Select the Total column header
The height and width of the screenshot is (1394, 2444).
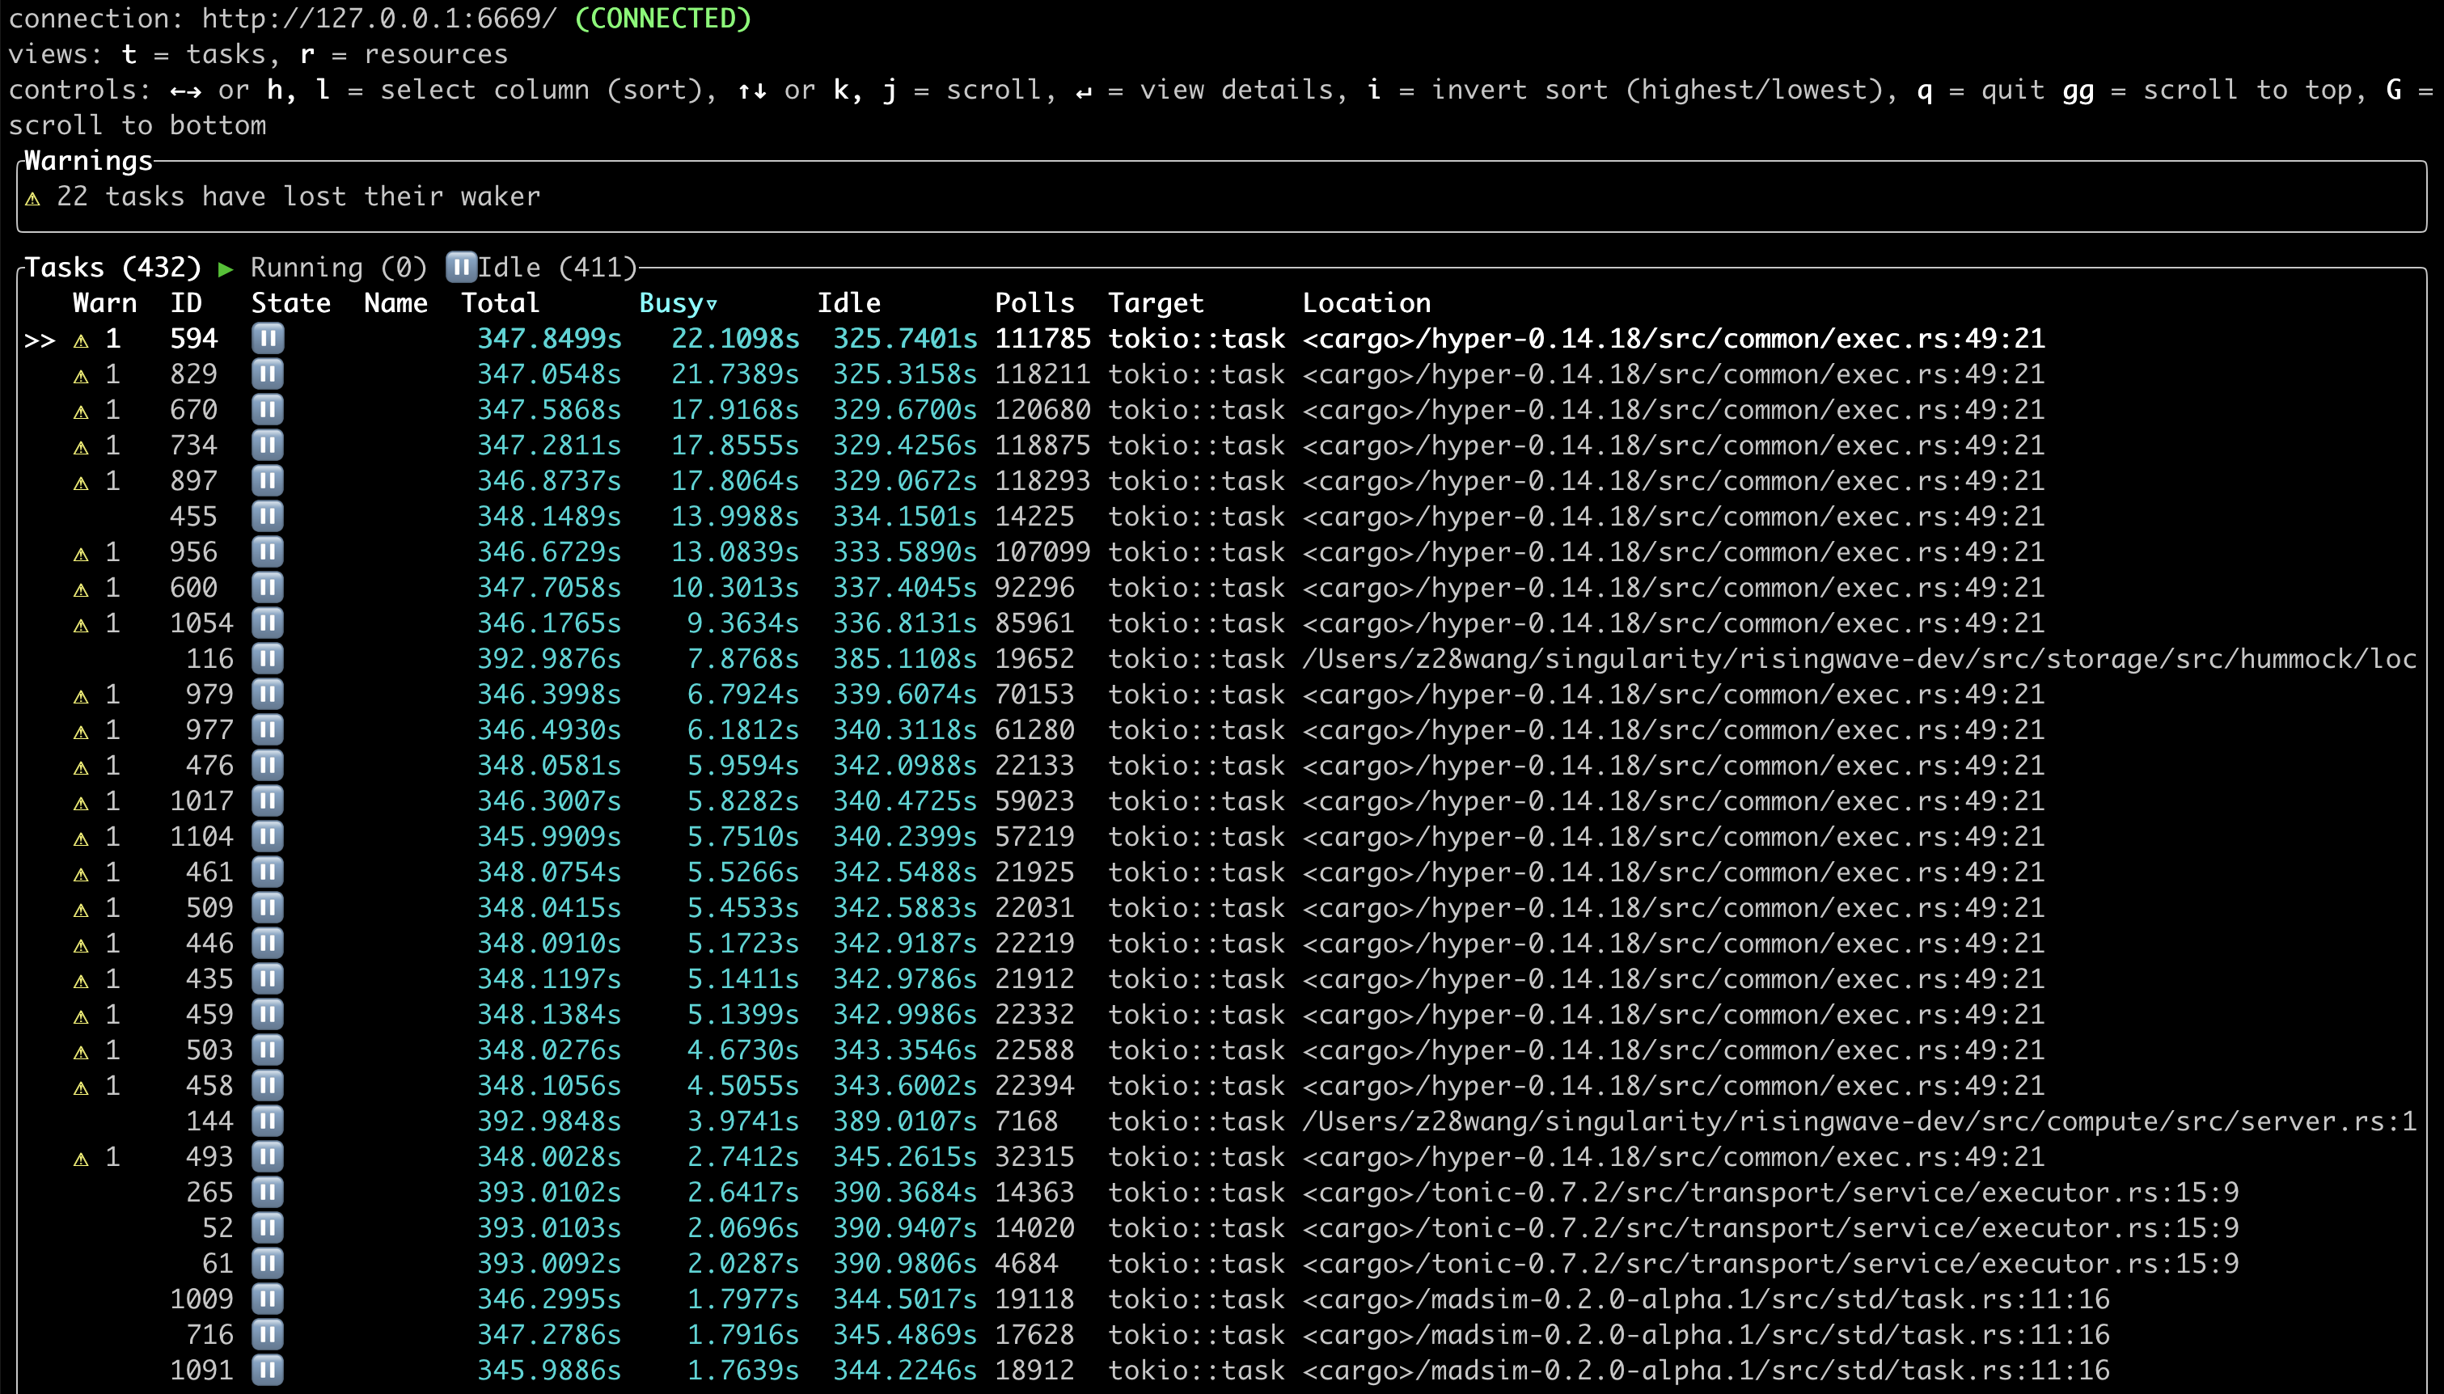[501, 302]
